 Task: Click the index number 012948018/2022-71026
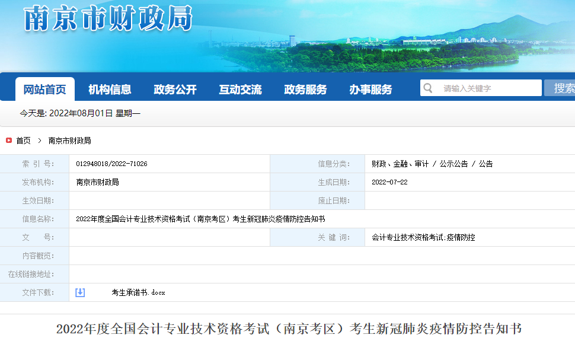click(x=111, y=164)
